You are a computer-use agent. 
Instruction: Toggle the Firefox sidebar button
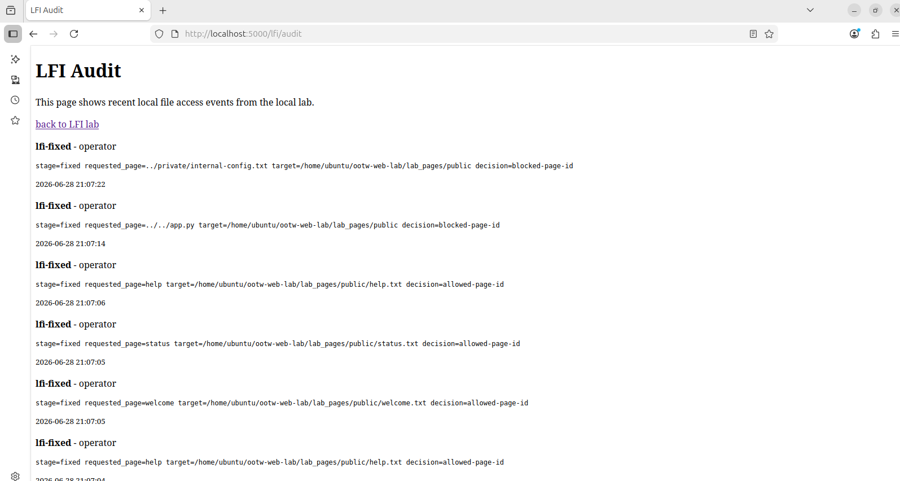point(13,34)
